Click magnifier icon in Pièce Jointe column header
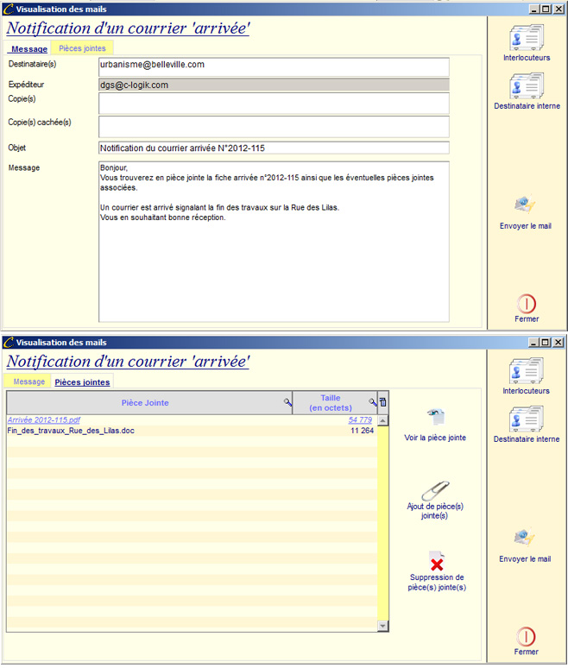This screenshot has width=568, height=668. tap(287, 403)
